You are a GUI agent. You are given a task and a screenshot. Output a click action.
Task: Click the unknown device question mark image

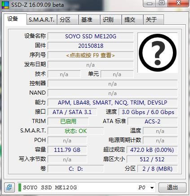coord(158,53)
